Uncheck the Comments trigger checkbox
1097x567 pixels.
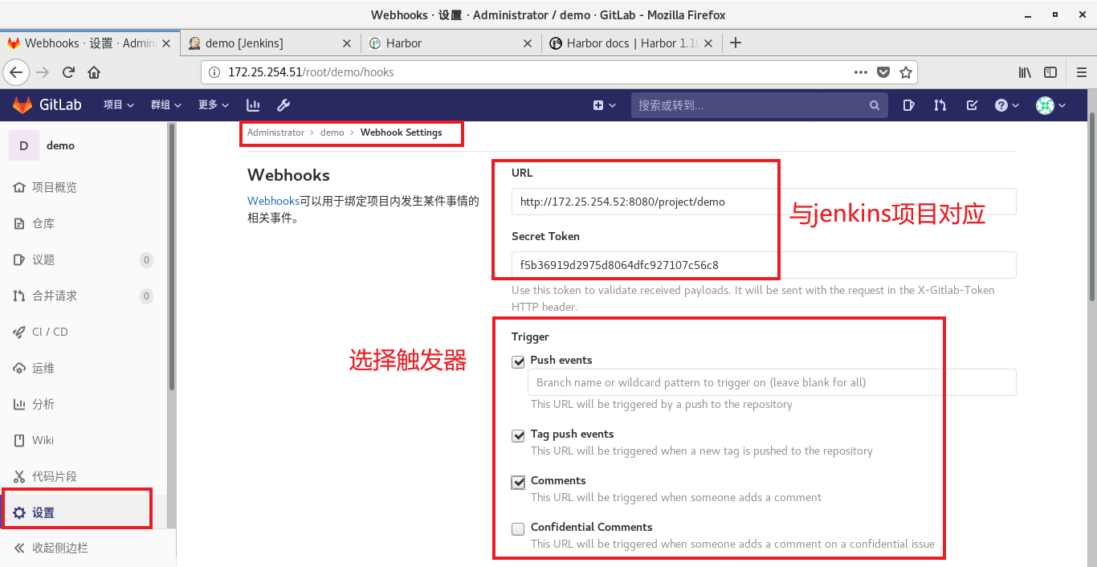point(518,482)
